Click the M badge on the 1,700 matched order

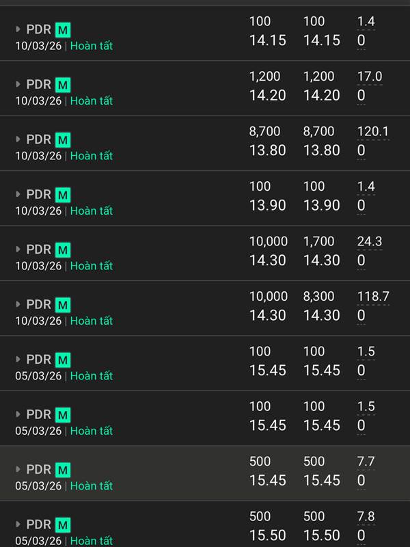pos(63,250)
